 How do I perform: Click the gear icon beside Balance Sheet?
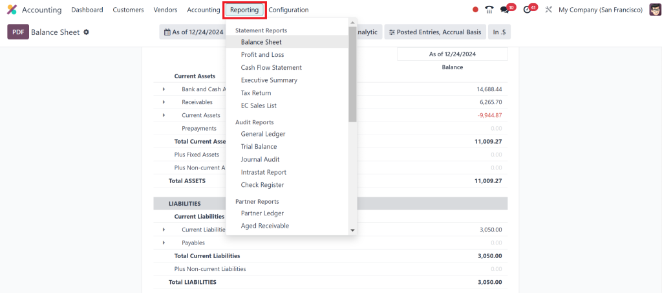(86, 32)
